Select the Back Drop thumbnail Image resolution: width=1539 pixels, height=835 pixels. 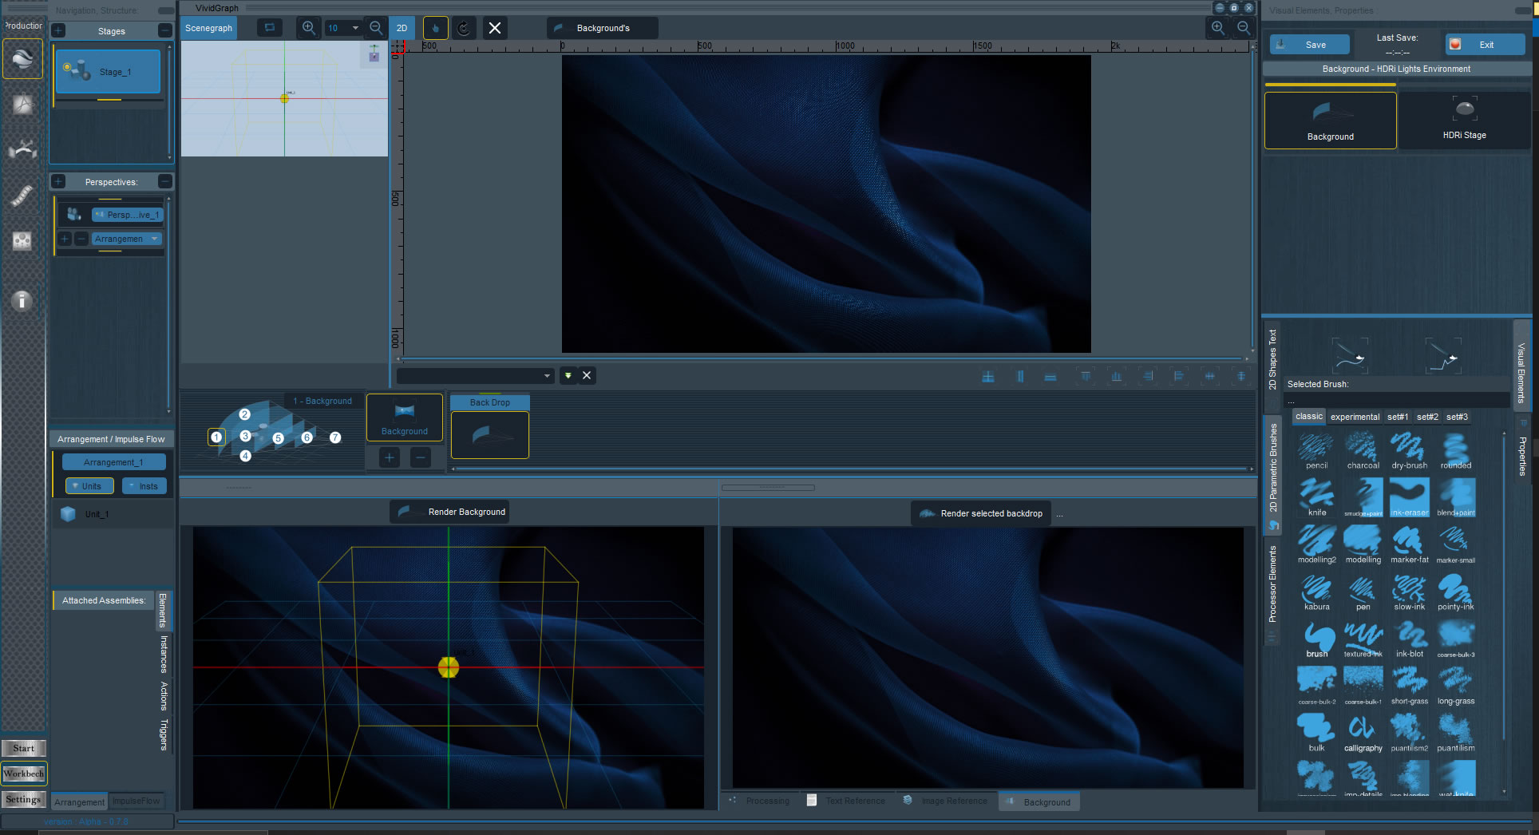point(489,435)
